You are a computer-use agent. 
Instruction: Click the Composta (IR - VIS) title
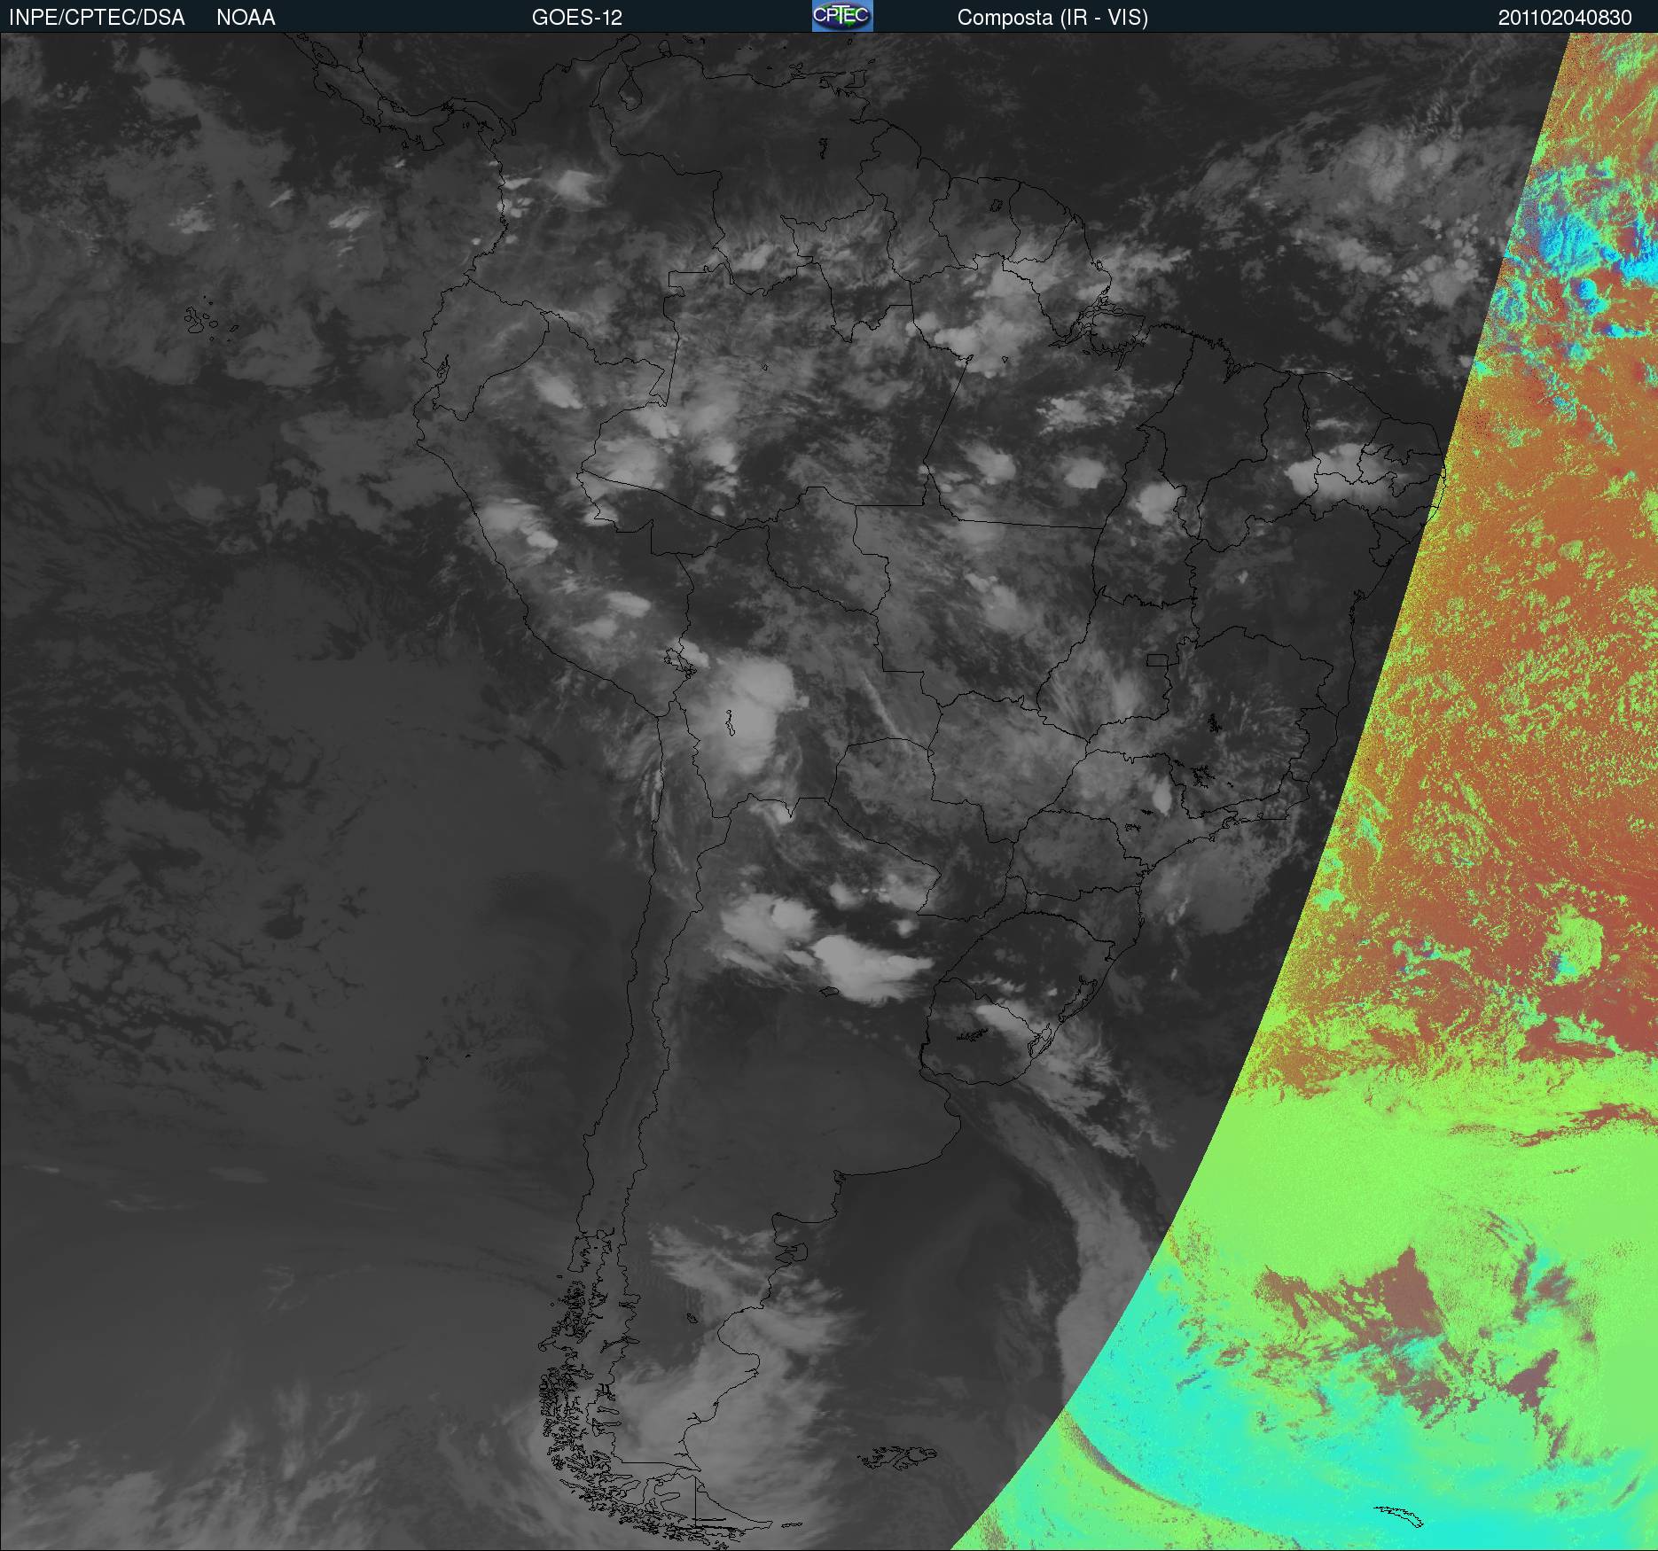1052,17
